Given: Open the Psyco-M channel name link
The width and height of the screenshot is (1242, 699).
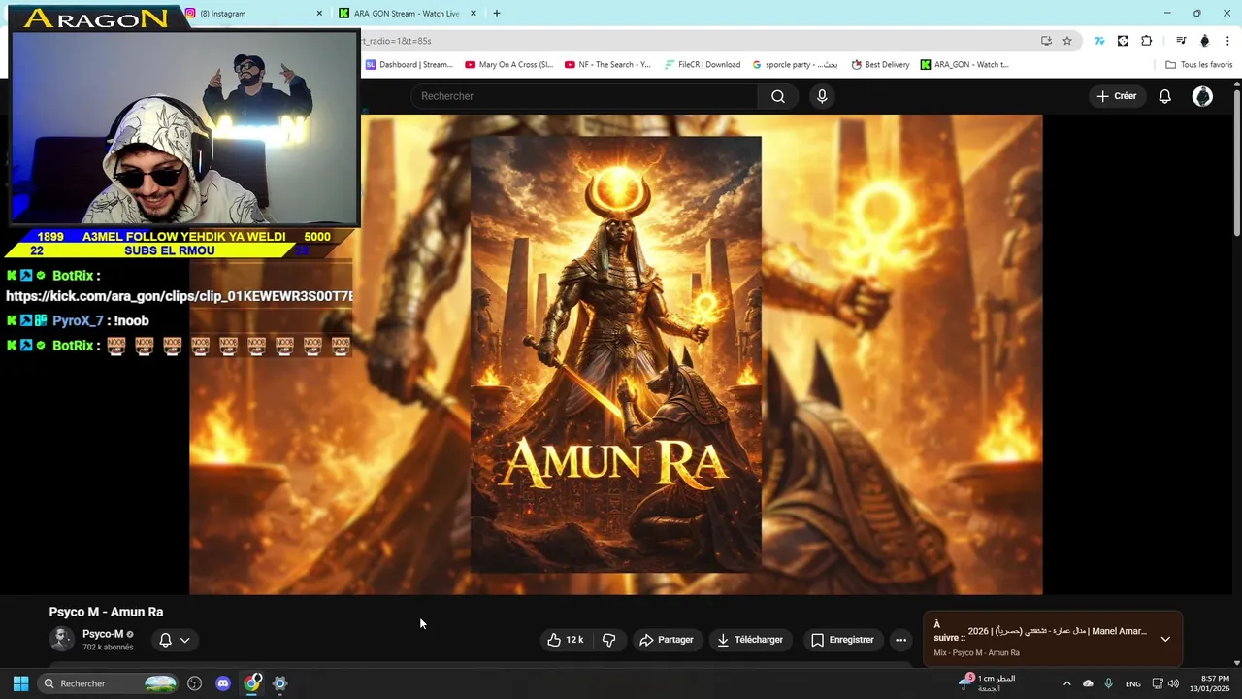Looking at the screenshot, I should click(x=103, y=634).
